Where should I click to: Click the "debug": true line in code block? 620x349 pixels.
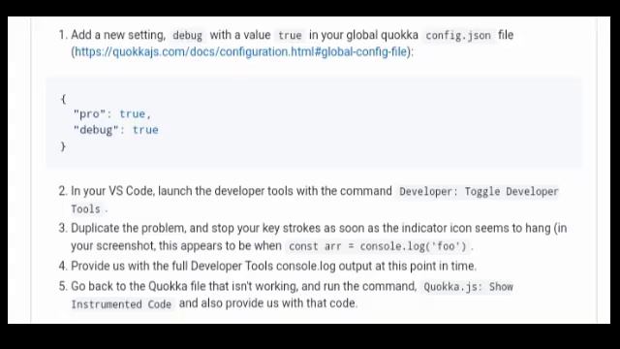tap(116, 130)
